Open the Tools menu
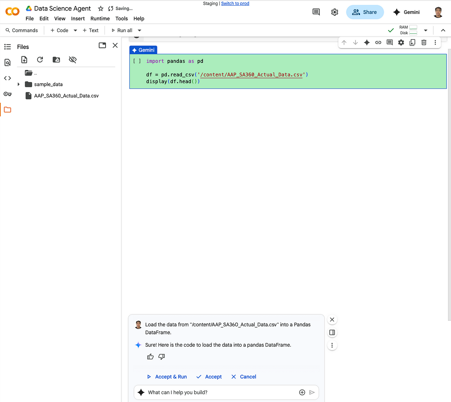Screen dimensions: 451x402 121,18
